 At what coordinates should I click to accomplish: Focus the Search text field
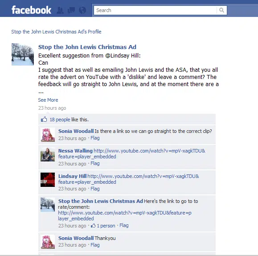156,10
